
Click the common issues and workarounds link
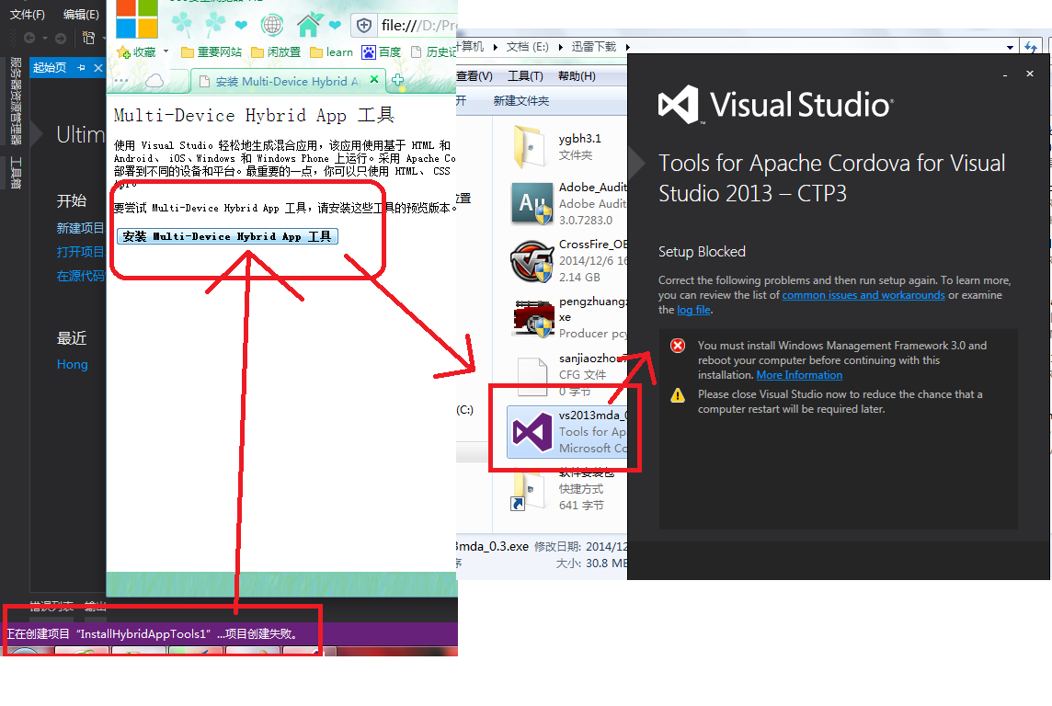click(863, 295)
